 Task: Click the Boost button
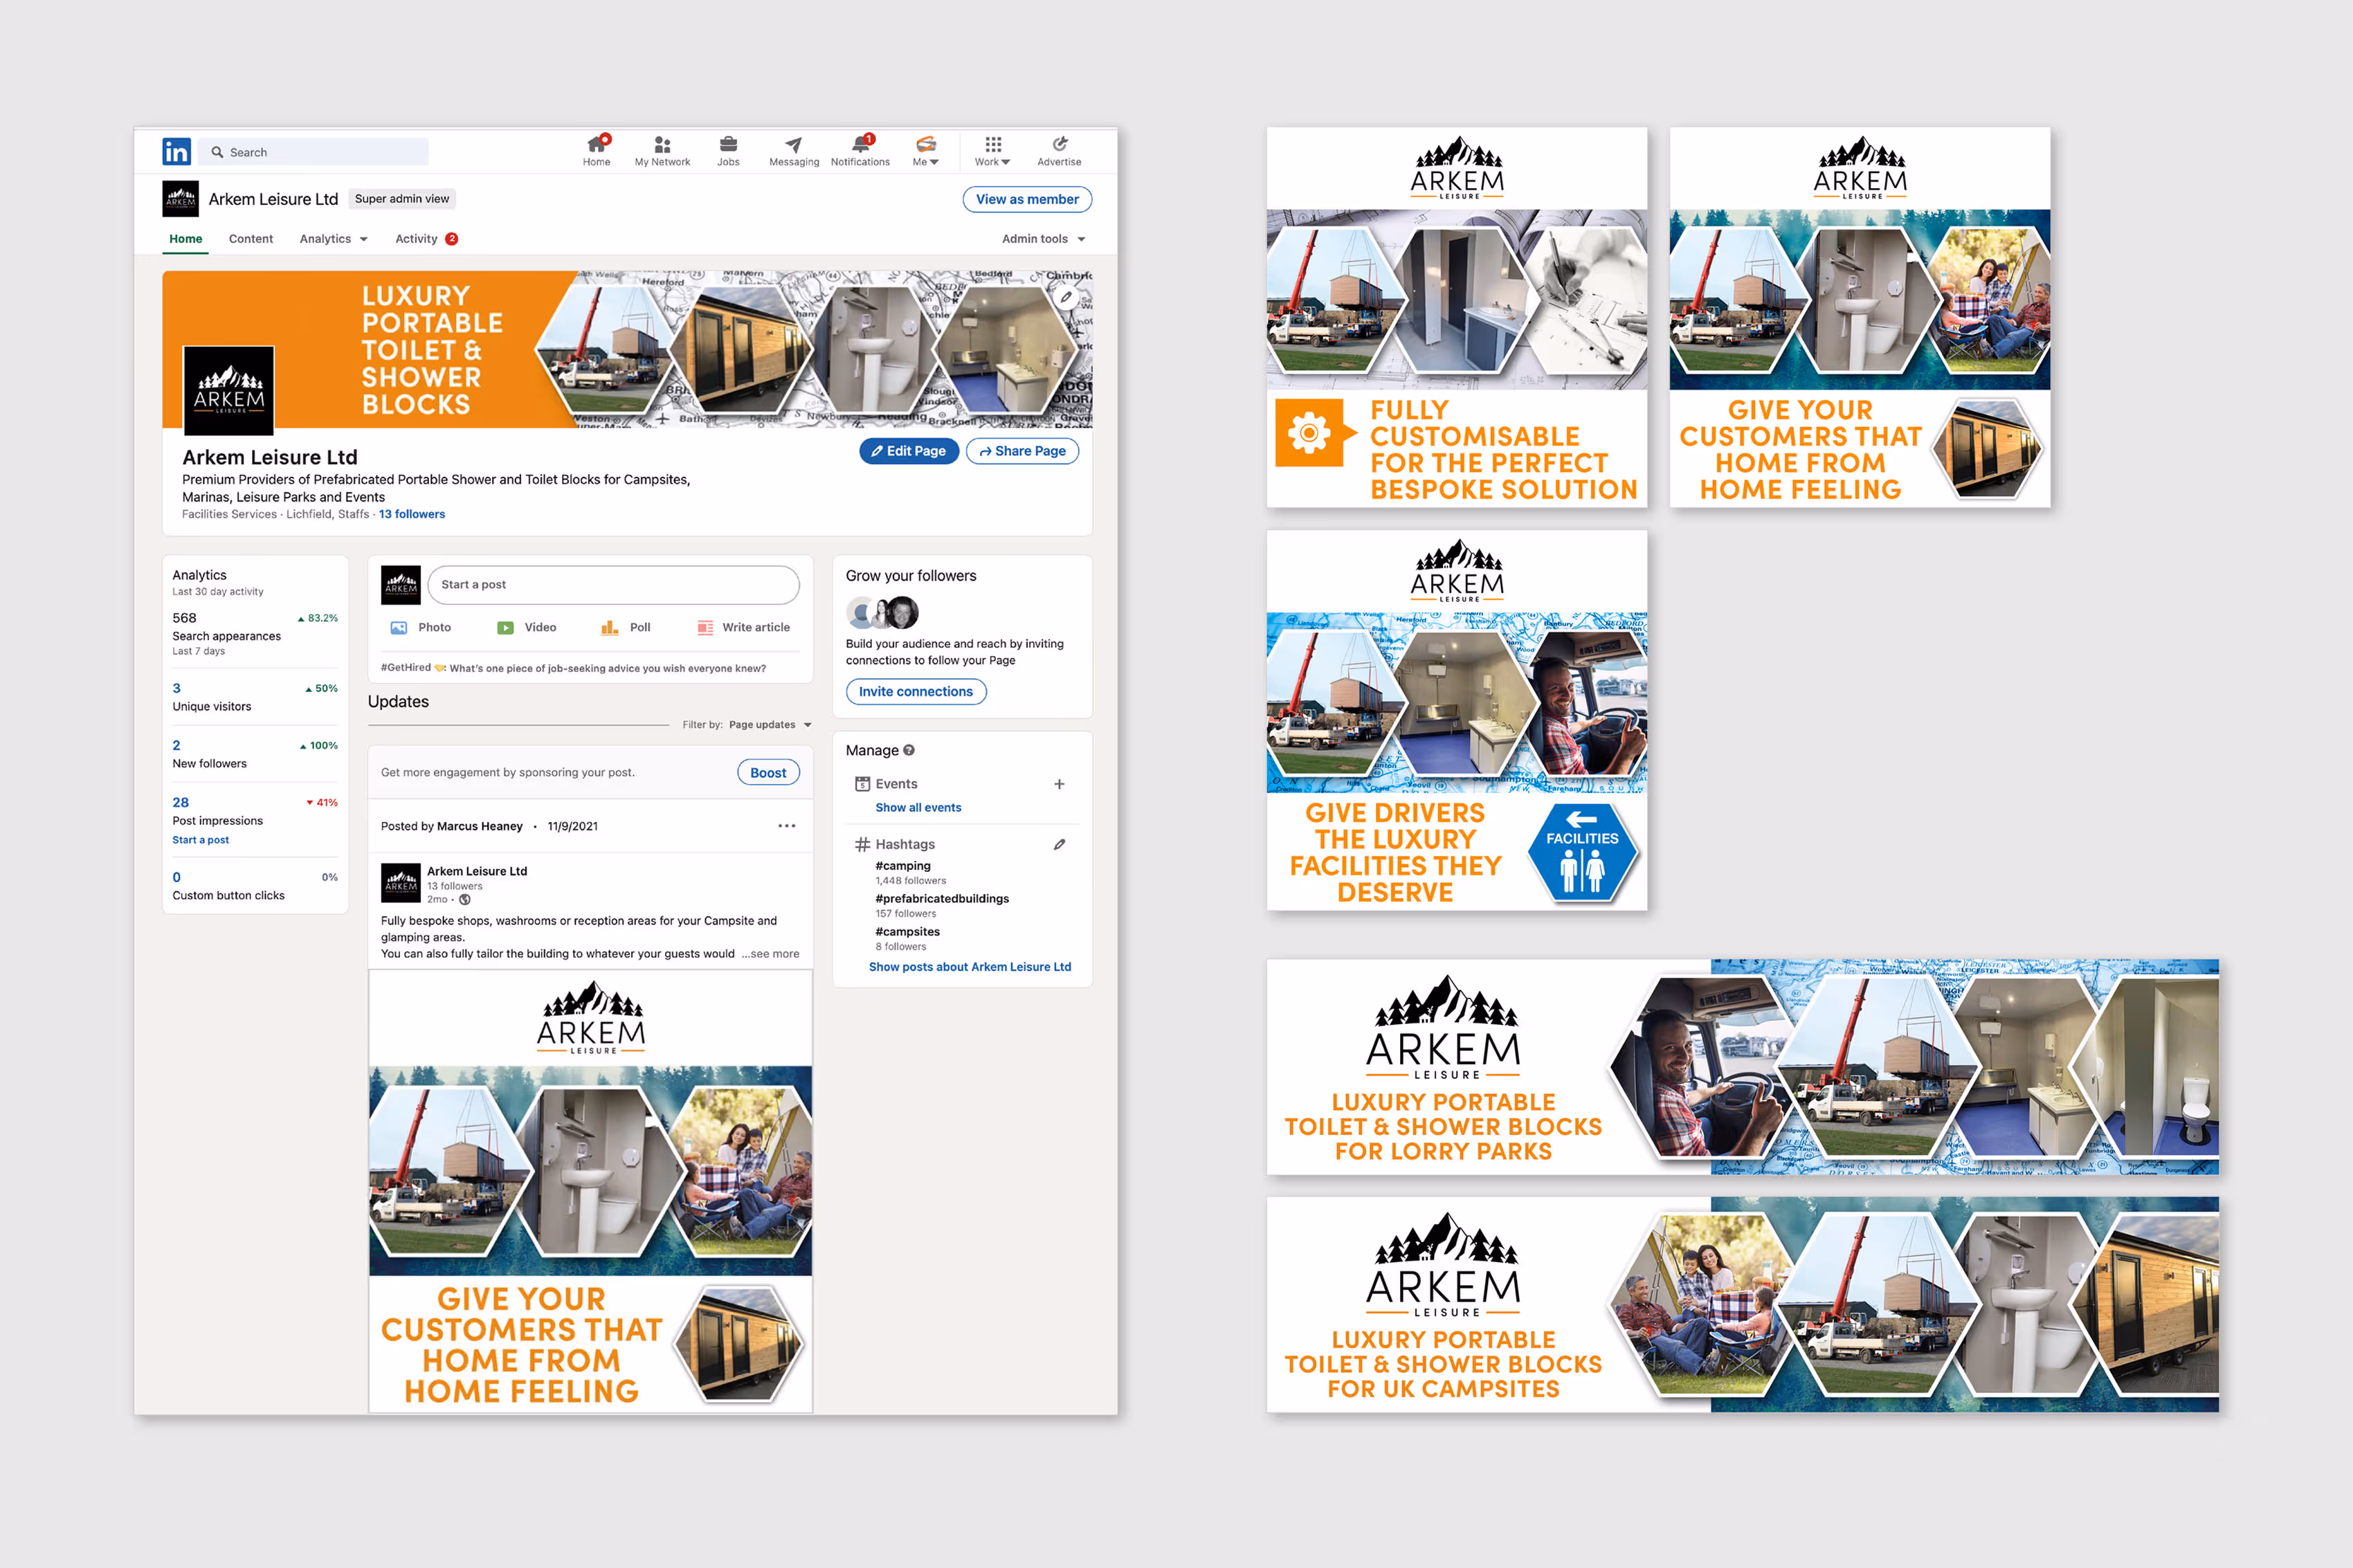pos(768,773)
